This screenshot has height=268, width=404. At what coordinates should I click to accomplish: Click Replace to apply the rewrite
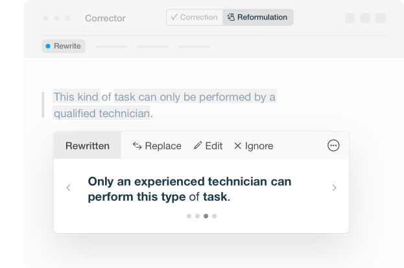(x=157, y=146)
